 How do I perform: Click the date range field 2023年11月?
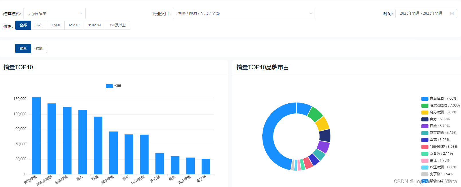pyautogui.click(x=426, y=13)
